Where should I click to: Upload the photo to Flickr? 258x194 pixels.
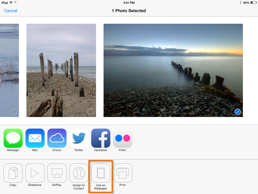click(123, 138)
